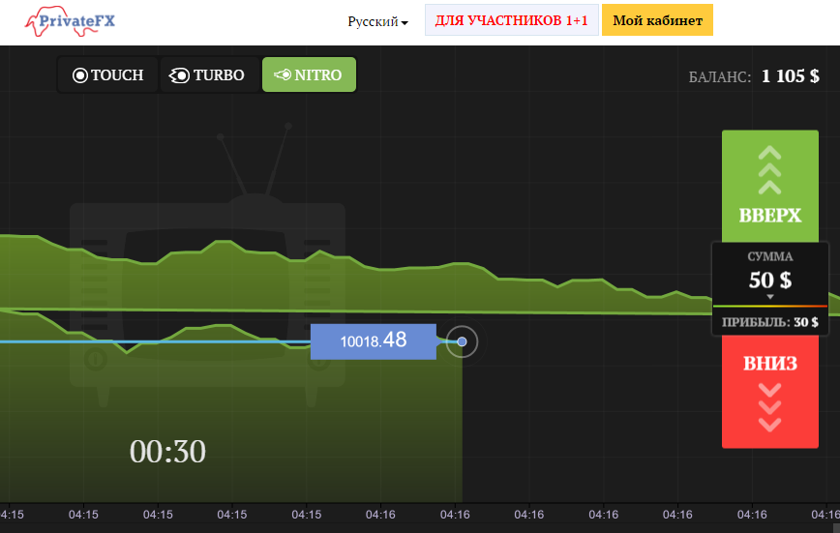This screenshot has height=533, width=840.
Task: Click the small arrow under 50 $
Action: (x=769, y=297)
